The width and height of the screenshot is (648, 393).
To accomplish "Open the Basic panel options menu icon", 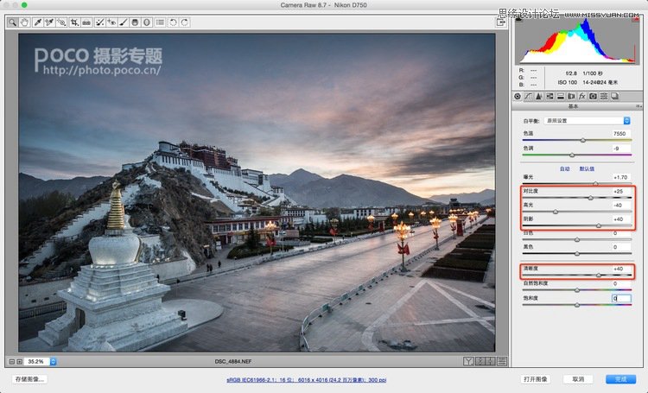I will click(638, 106).
